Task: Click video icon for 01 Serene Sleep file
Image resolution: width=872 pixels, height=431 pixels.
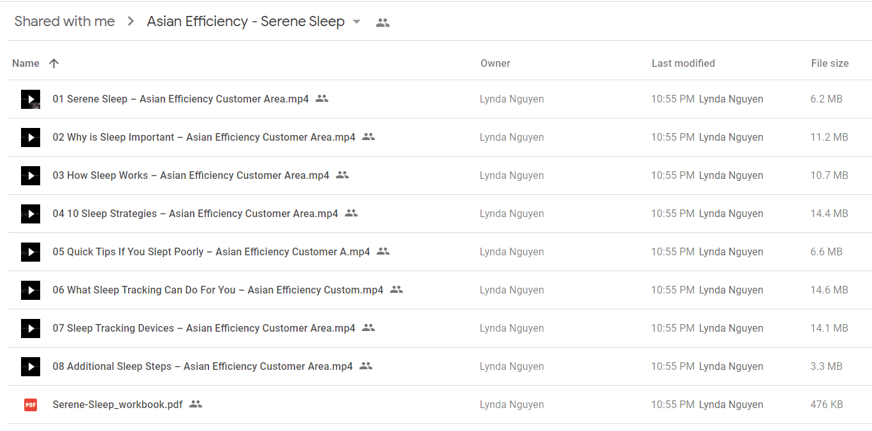Action: click(x=31, y=99)
